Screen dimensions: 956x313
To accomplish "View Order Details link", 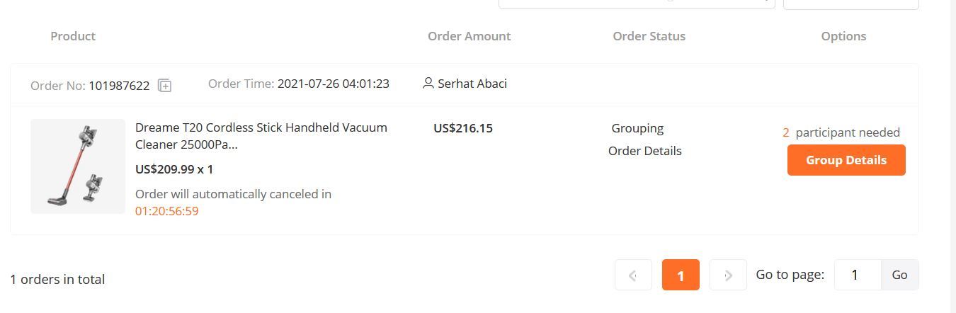I will pyautogui.click(x=645, y=151).
